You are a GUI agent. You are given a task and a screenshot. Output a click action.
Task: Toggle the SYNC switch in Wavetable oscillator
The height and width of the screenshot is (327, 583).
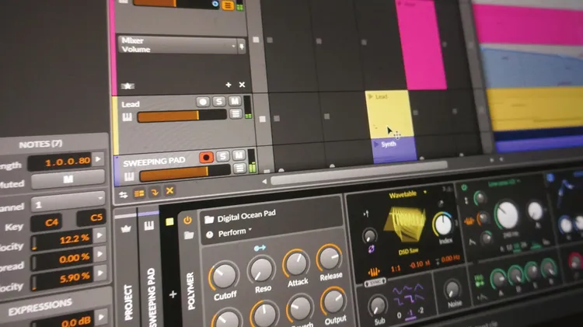coord(375,284)
